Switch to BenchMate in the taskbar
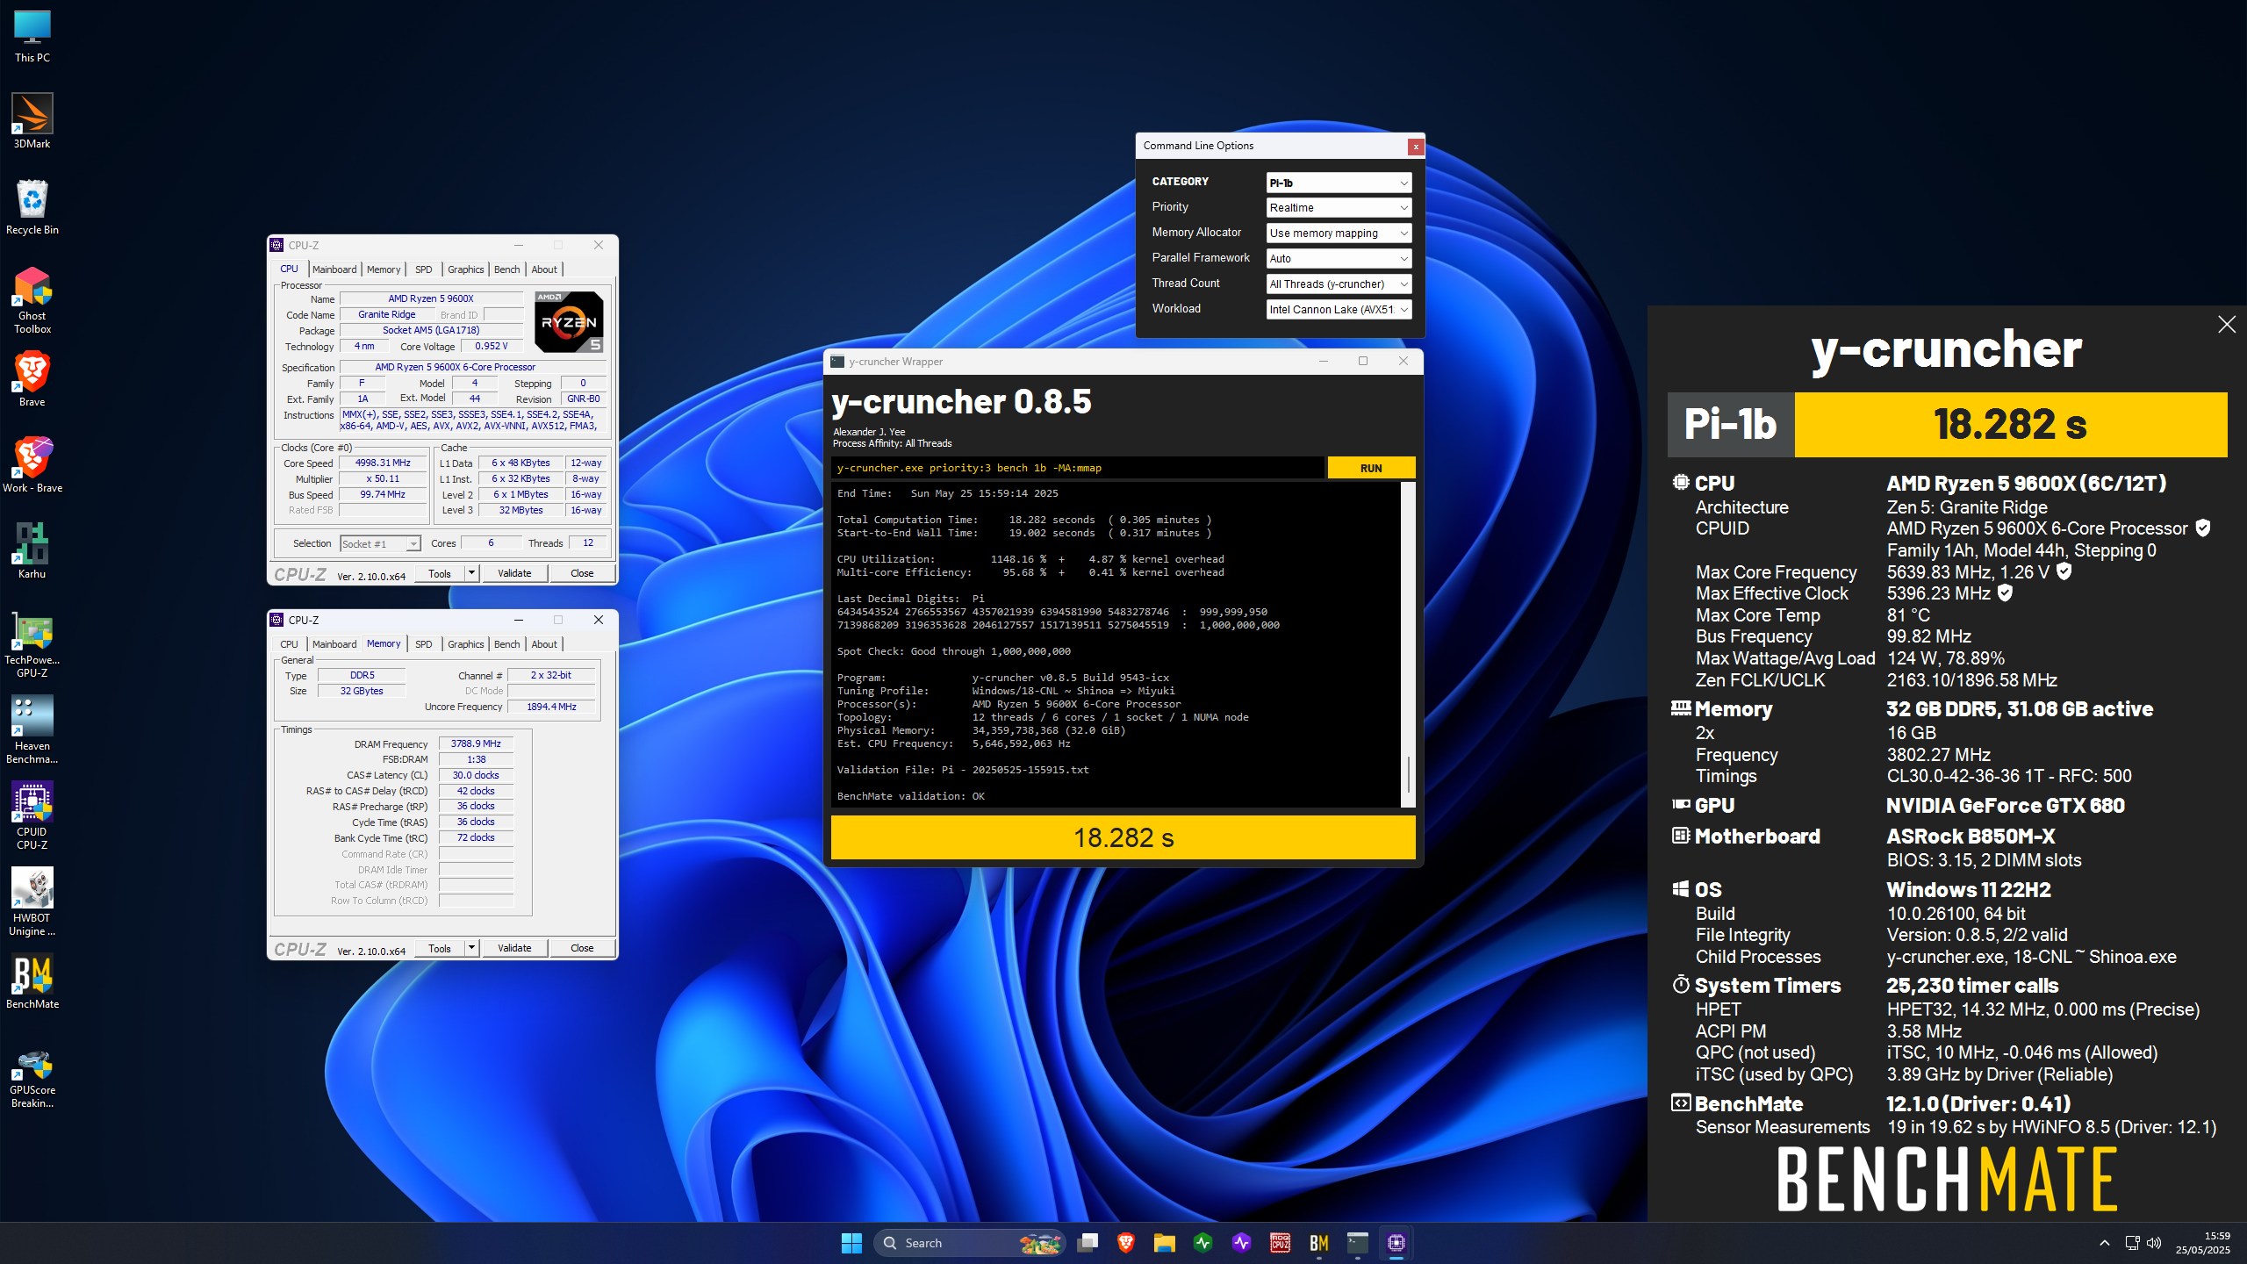The height and width of the screenshot is (1264, 2247). click(x=1319, y=1243)
